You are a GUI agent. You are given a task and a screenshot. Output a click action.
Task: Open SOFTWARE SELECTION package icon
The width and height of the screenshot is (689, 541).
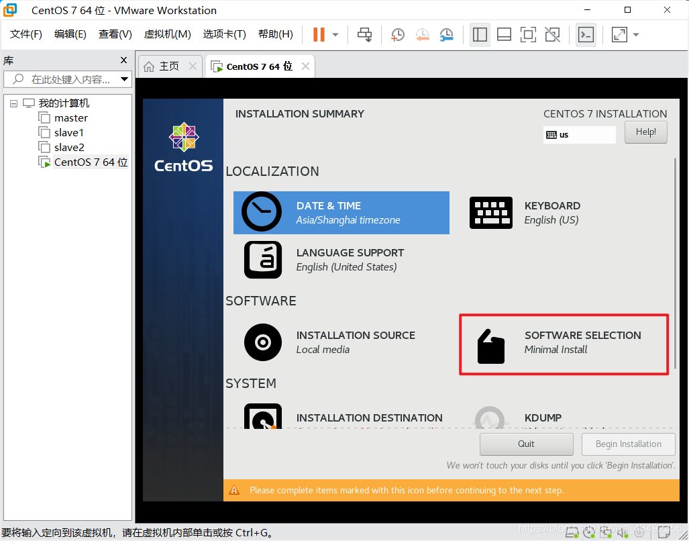pos(491,346)
